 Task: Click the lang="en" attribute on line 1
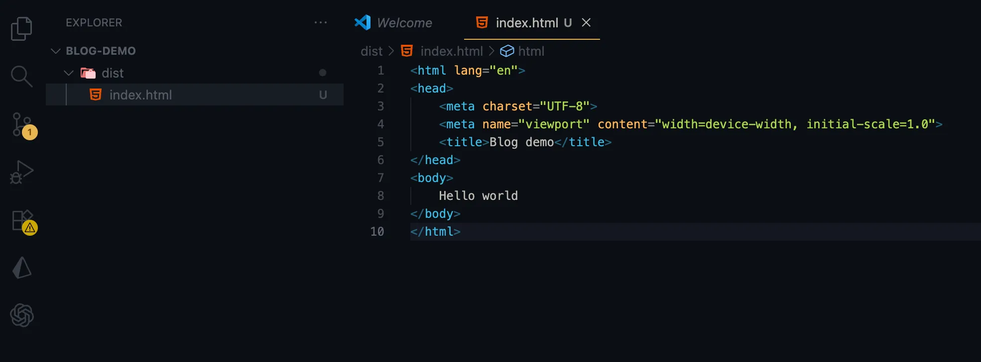click(486, 71)
